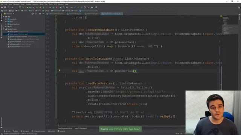The image size is (241, 135).
Task: Click saveToDatabase() in editor breadcrumb
Action: point(81,128)
